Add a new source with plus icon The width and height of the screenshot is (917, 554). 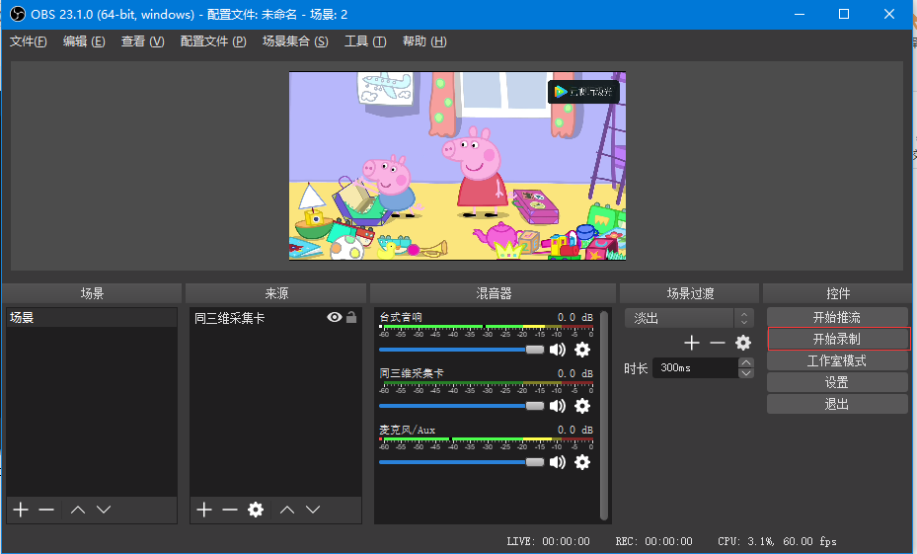pyautogui.click(x=204, y=510)
